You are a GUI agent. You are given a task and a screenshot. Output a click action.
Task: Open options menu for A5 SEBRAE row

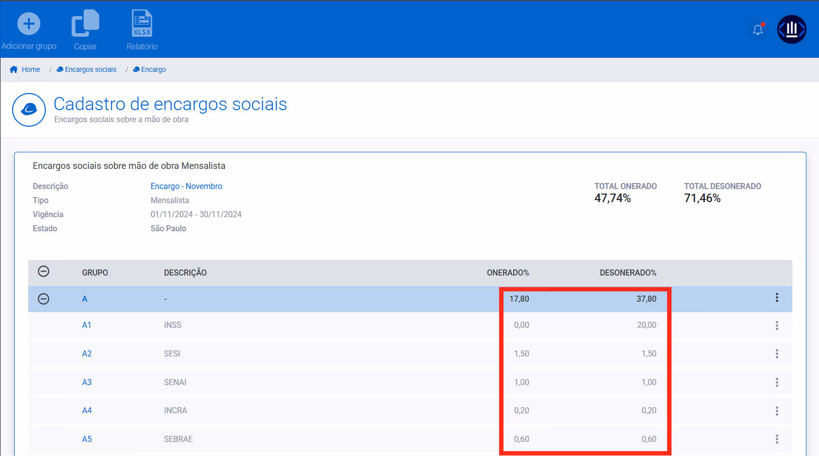pos(777,439)
